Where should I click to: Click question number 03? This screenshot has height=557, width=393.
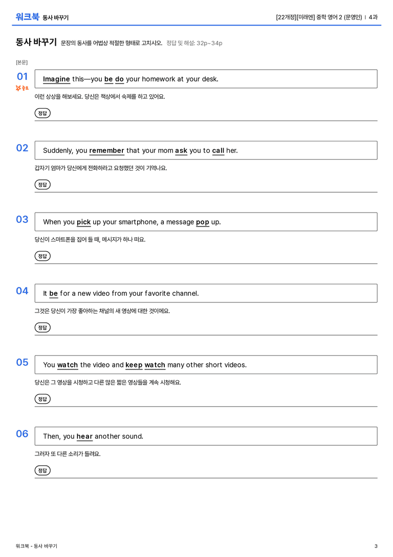pyautogui.click(x=22, y=219)
